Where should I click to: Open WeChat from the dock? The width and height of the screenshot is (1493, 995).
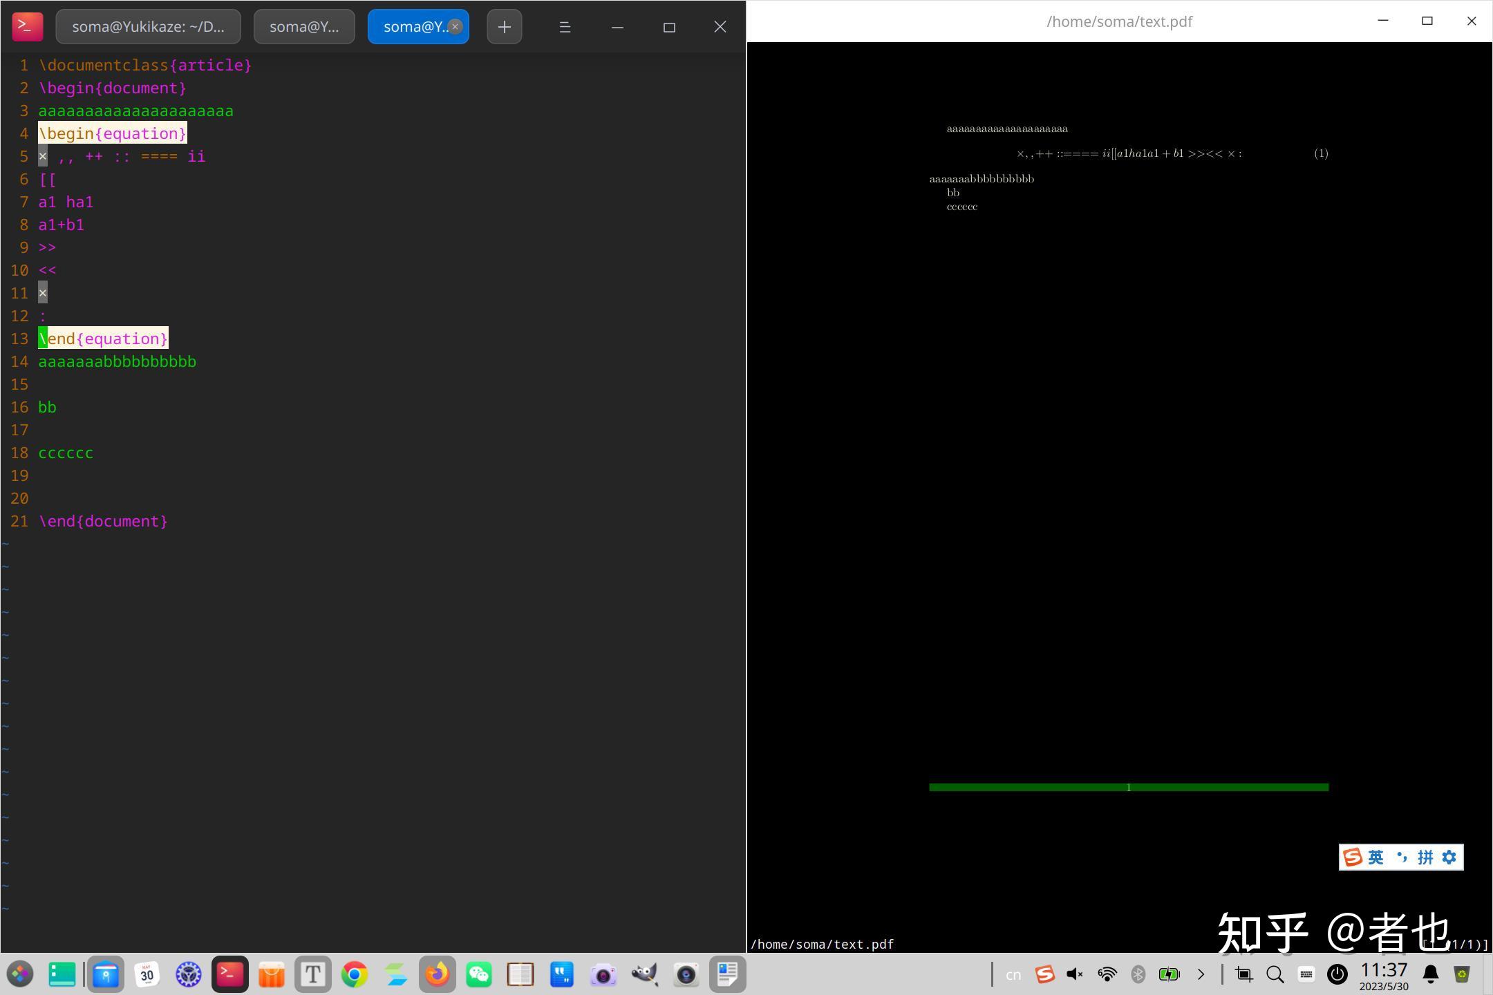tap(479, 974)
